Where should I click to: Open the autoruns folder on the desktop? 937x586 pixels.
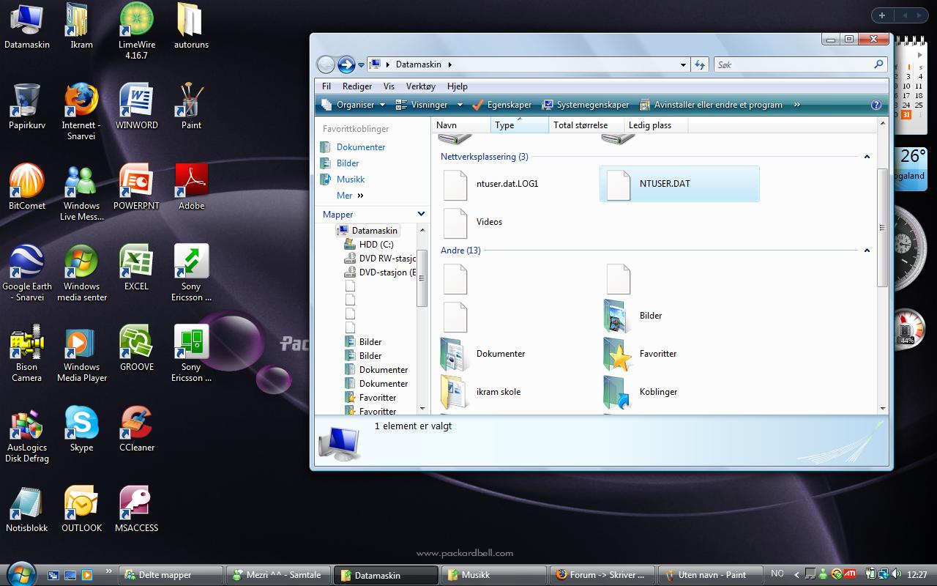tap(191, 26)
